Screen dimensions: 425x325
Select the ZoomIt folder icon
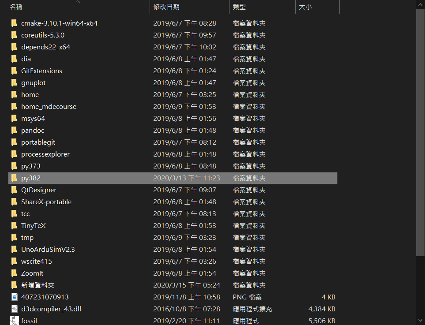14,273
